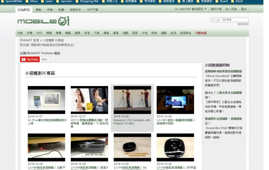
Task: Open the Samsung winter service sidebar article heading
Action: [x=223, y=95]
